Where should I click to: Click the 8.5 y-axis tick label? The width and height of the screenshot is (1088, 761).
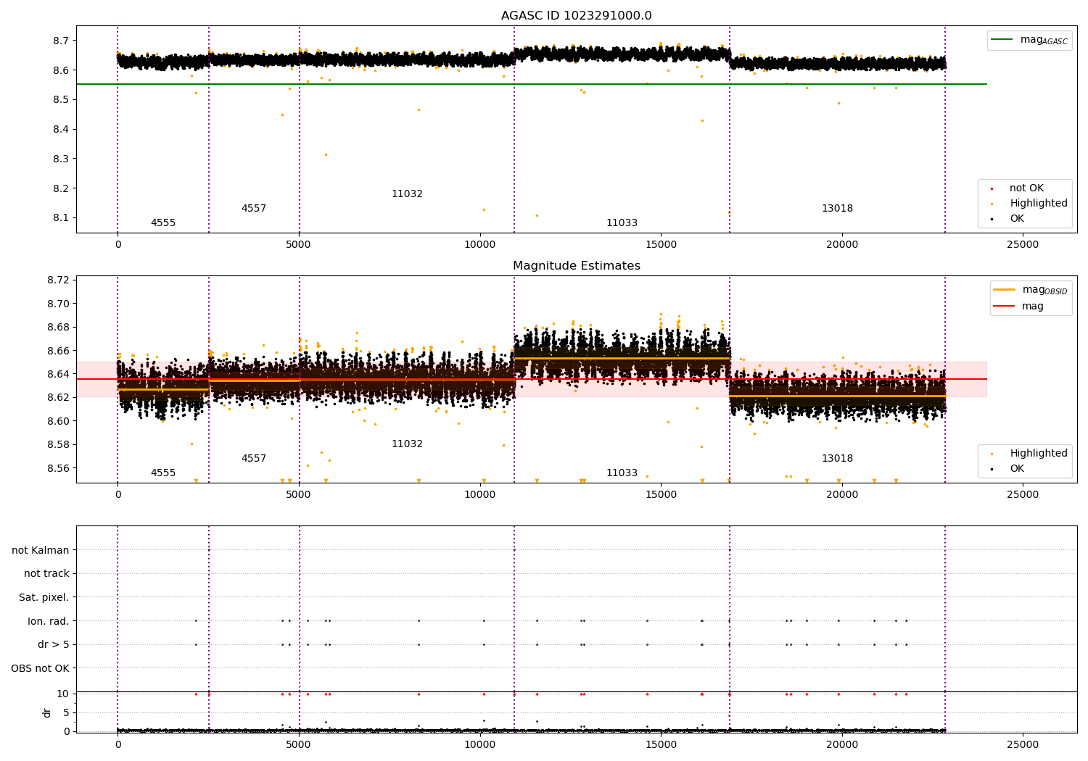point(59,99)
